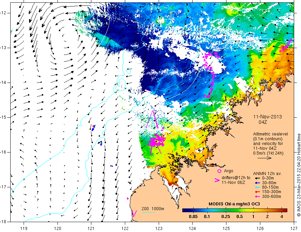Click the '0-30m' depth label
Viewport: 301px width, 232px height.
point(268,178)
